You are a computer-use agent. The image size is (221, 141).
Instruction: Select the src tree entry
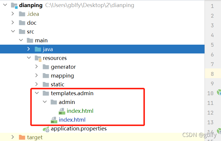point(31,31)
